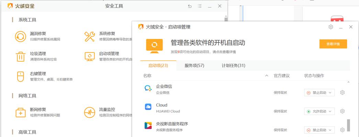The image size is (359, 137).
Task: Click the 清理各种系统垃圾 description
Action: pyautogui.click(x=43, y=59)
